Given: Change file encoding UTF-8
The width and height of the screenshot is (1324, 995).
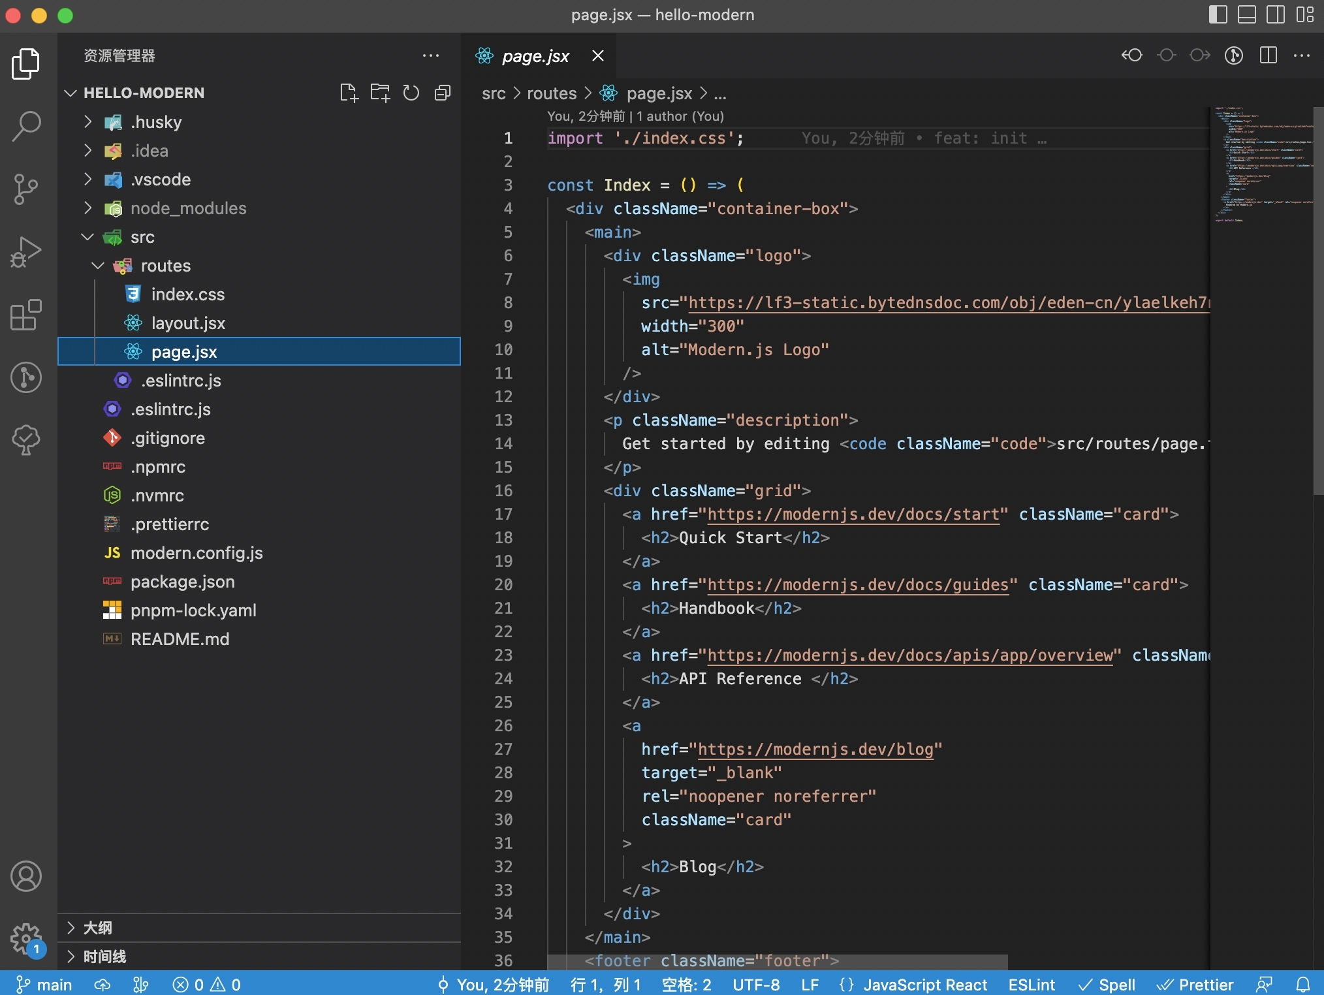Looking at the screenshot, I should [x=756, y=985].
